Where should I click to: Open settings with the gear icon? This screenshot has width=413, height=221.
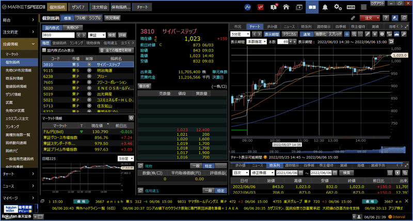tap(338, 7)
